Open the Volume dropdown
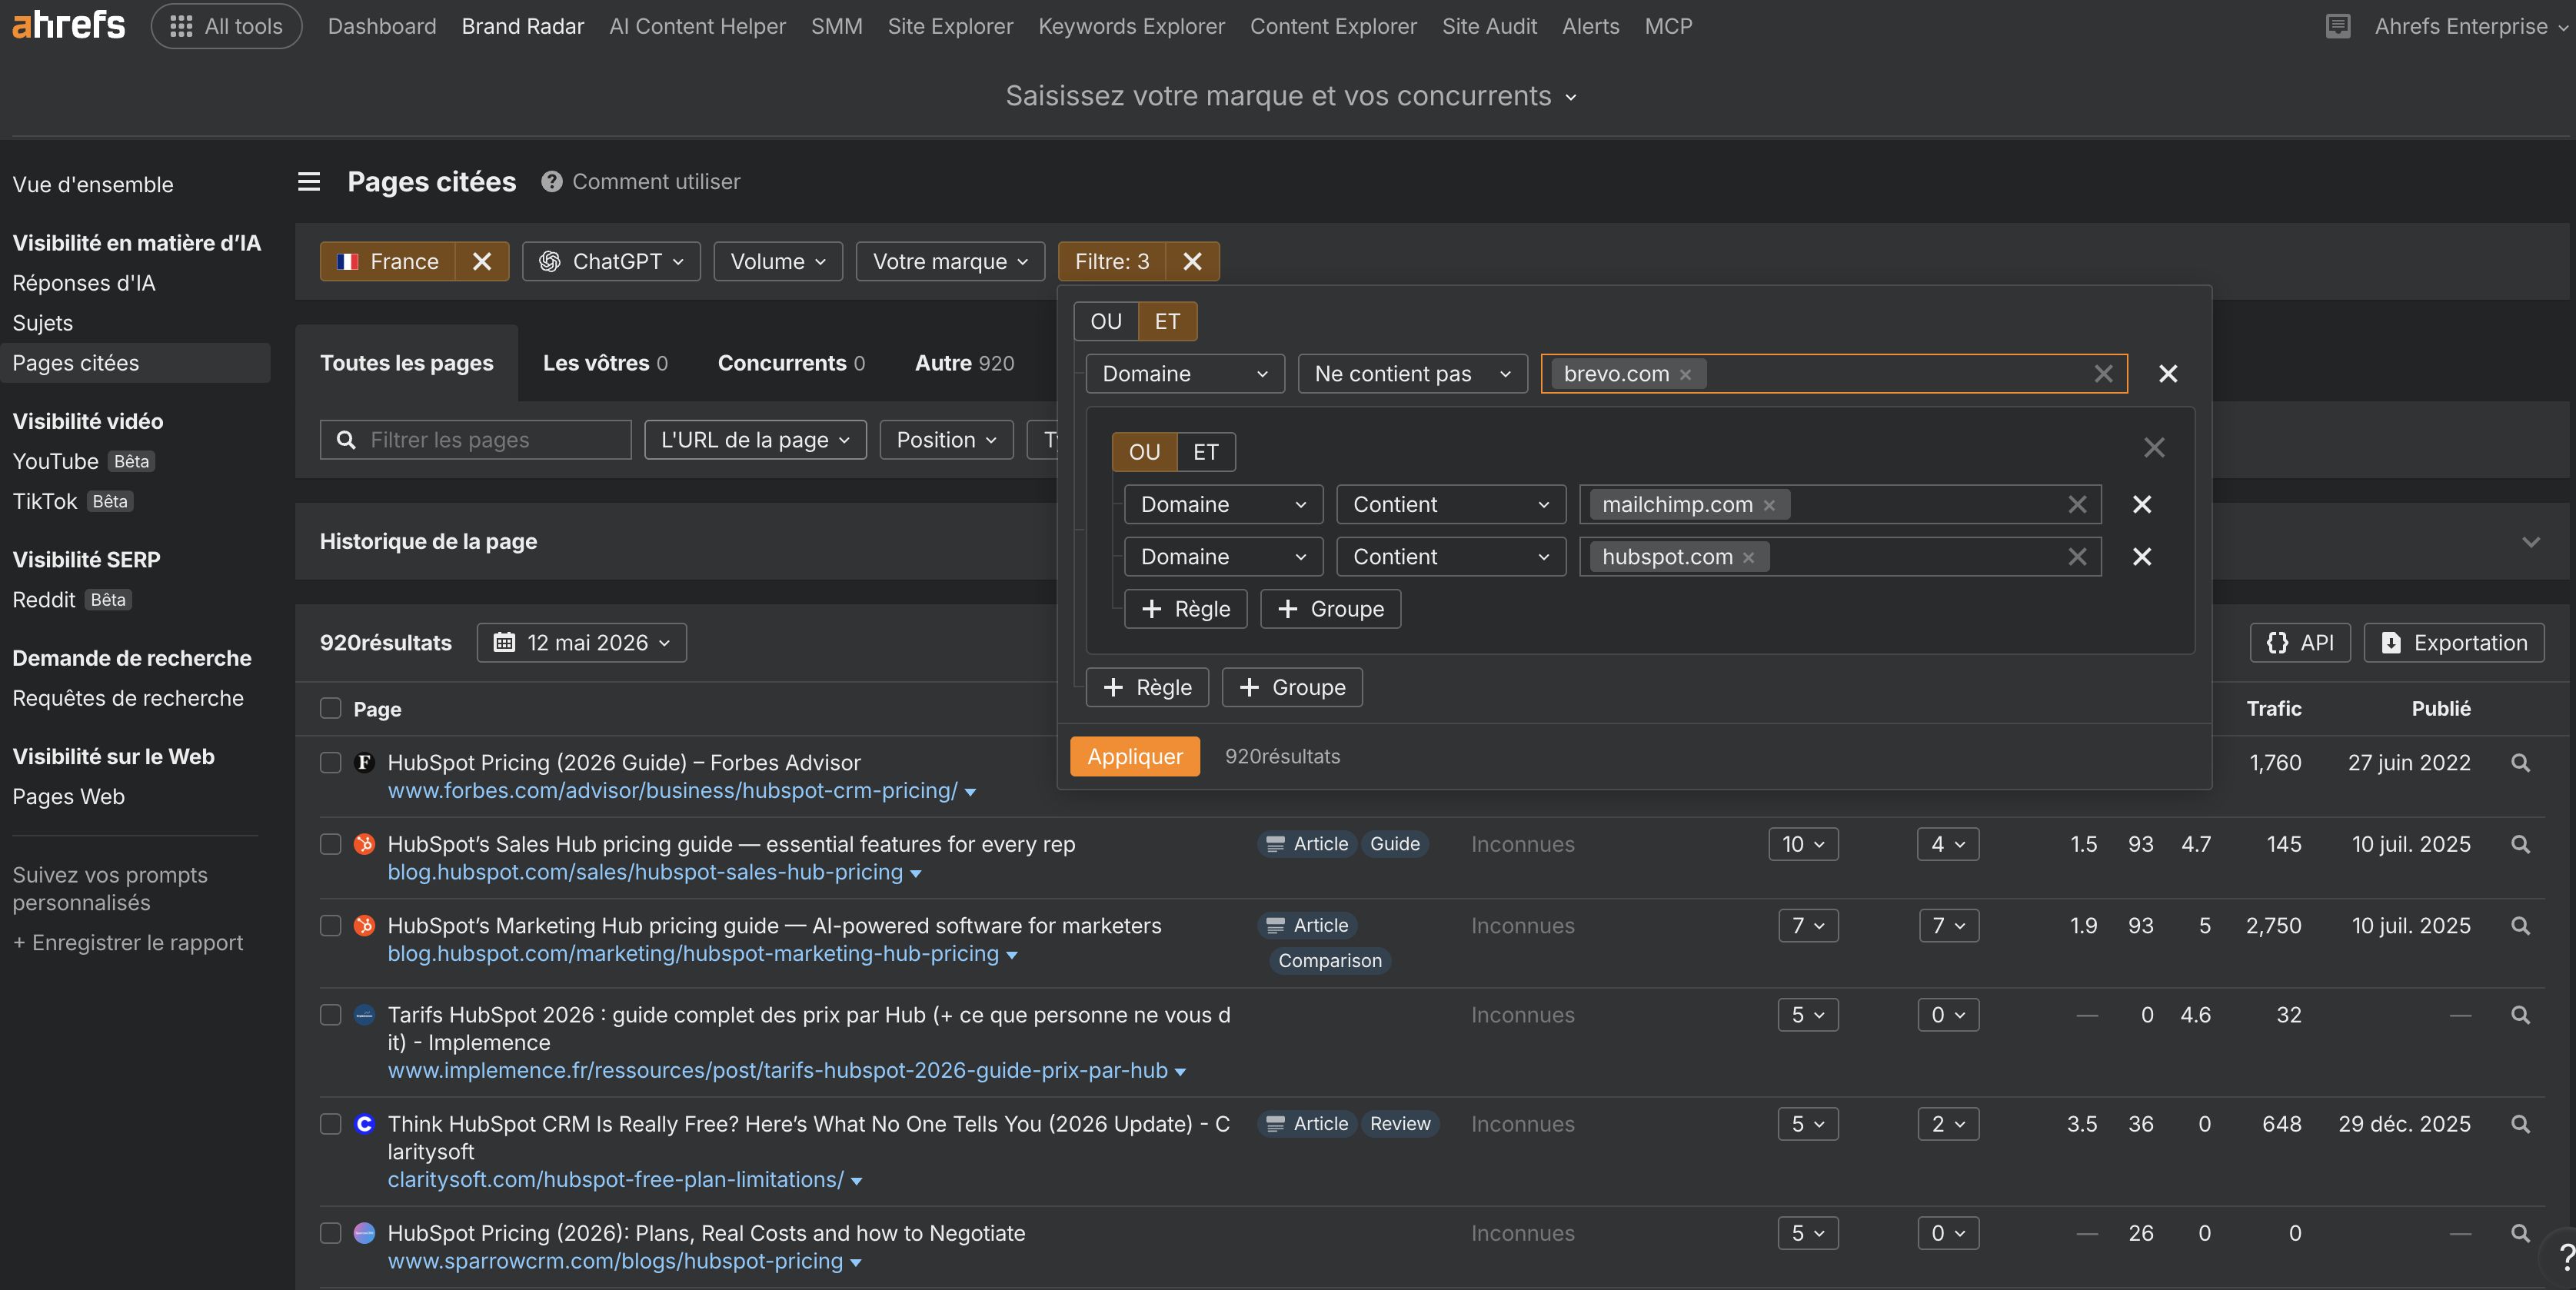This screenshot has width=2576, height=1290. pyautogui.click(x=778, y=261)
